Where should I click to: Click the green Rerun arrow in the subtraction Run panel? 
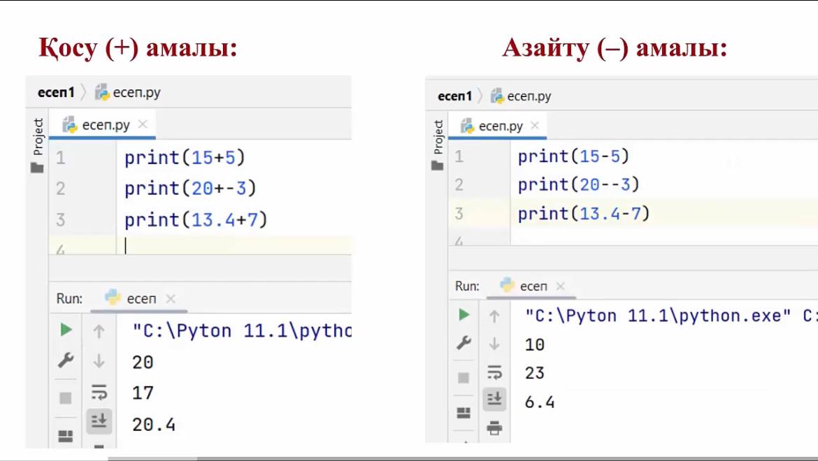click(461, 316)
